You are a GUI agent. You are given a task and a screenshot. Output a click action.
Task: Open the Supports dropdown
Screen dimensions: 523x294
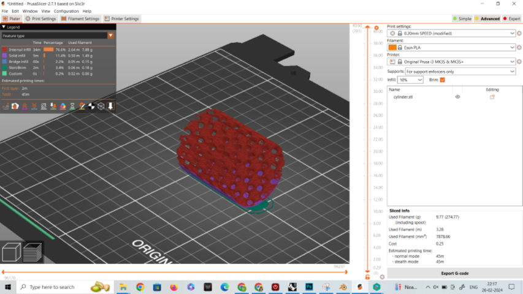460,71
